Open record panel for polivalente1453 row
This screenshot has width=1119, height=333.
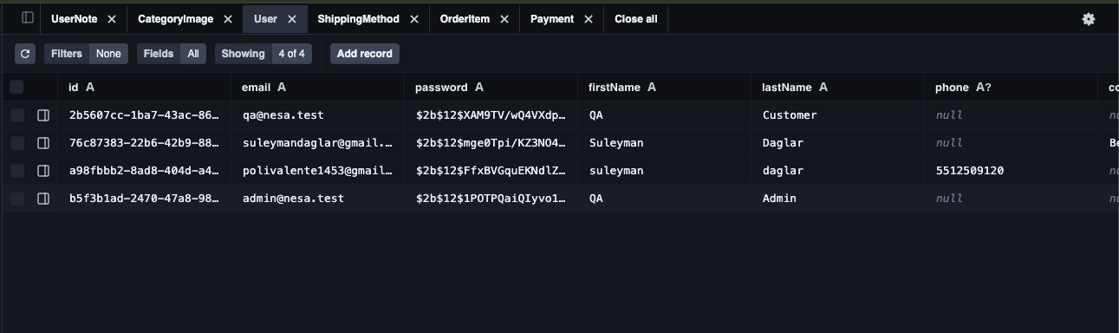point(43,171)
